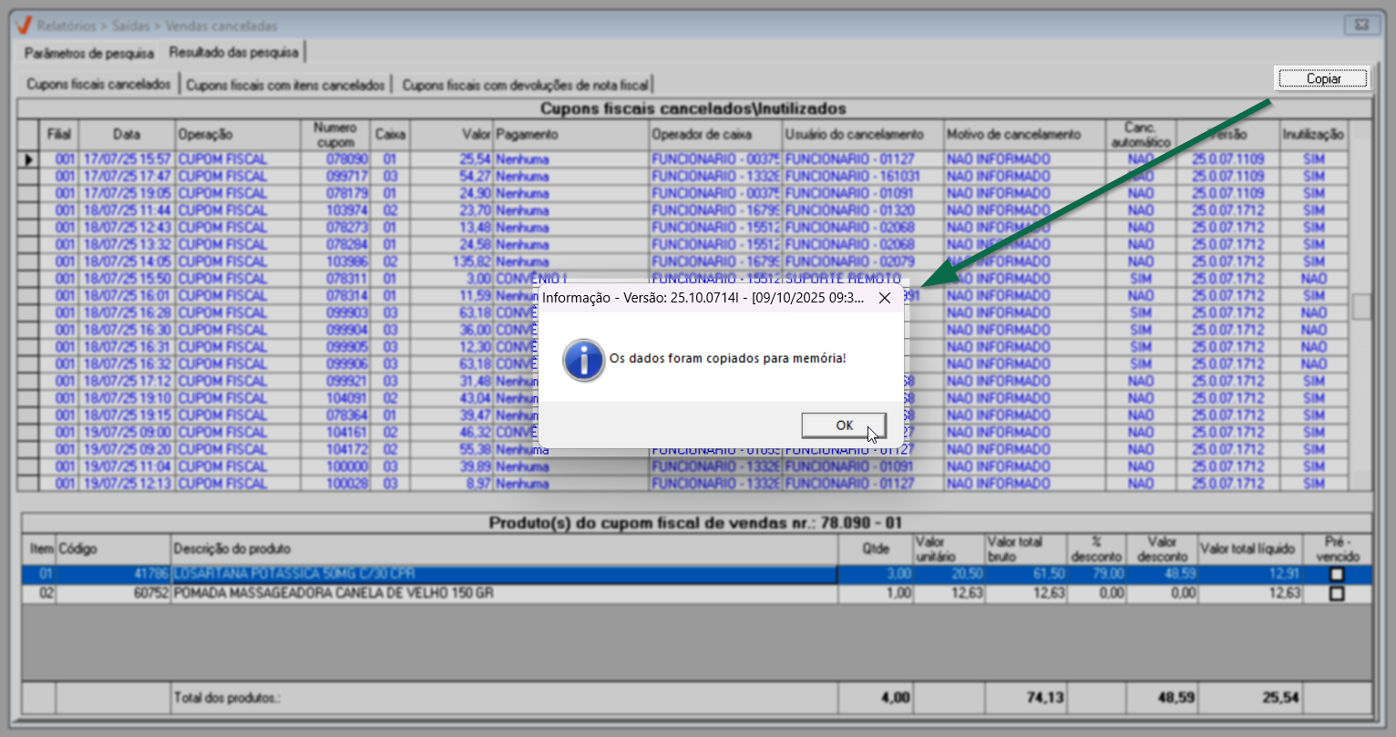1396x737 pixels.
Task: Click OK in the information dialog
Action: pos(843,425)
